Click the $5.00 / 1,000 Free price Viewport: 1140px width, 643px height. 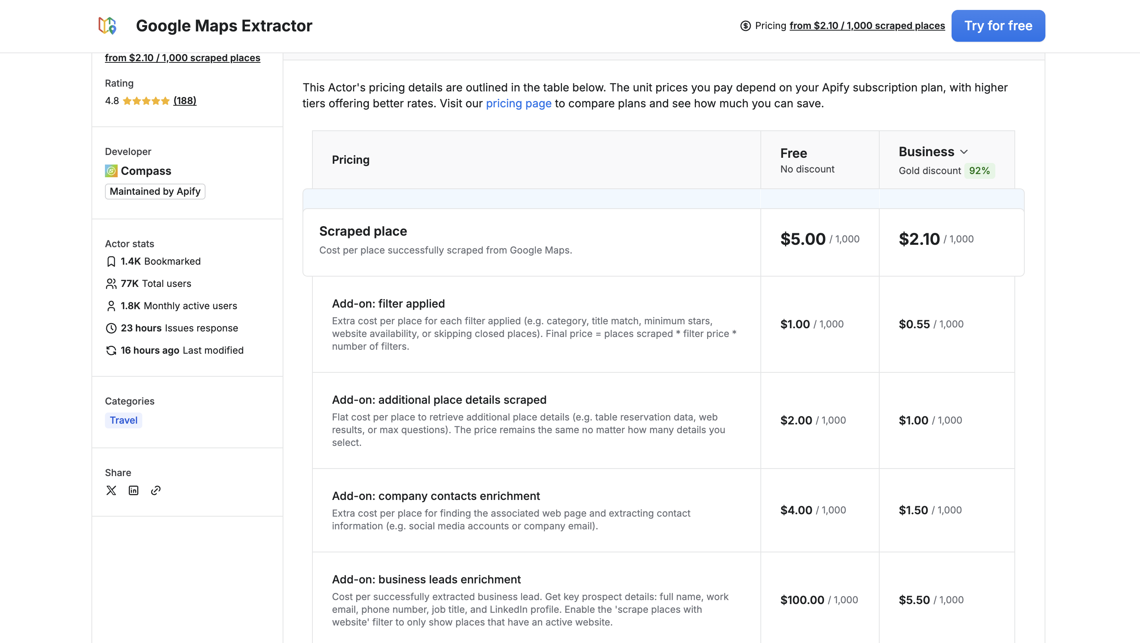820,239
